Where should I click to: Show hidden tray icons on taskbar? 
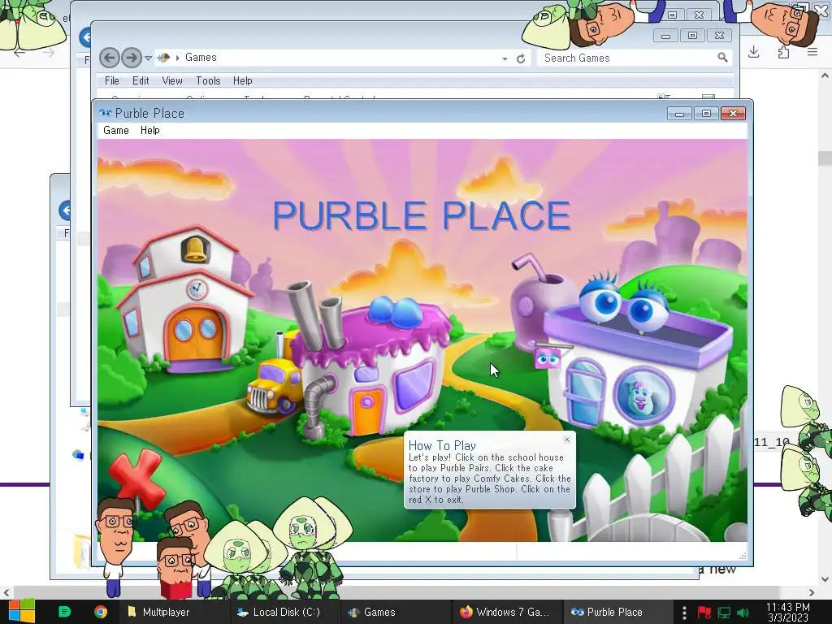684,613
